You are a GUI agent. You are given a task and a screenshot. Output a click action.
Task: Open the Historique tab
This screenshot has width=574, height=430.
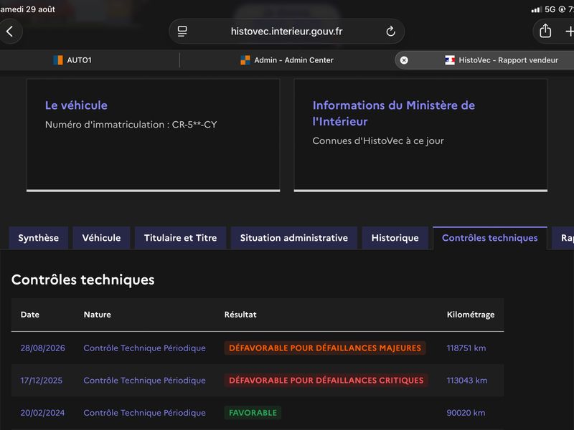(x=395, y=238)
